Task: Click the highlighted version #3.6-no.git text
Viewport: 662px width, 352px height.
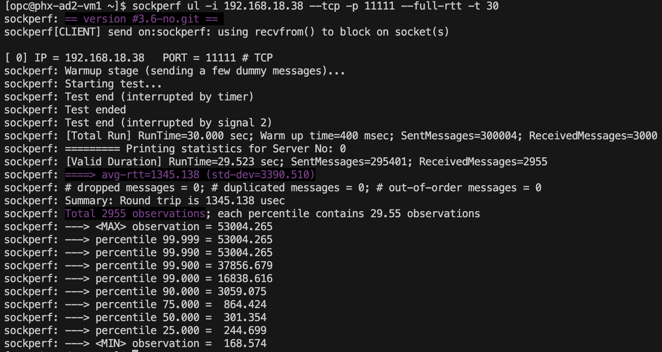Action: (x=141, y=19)
